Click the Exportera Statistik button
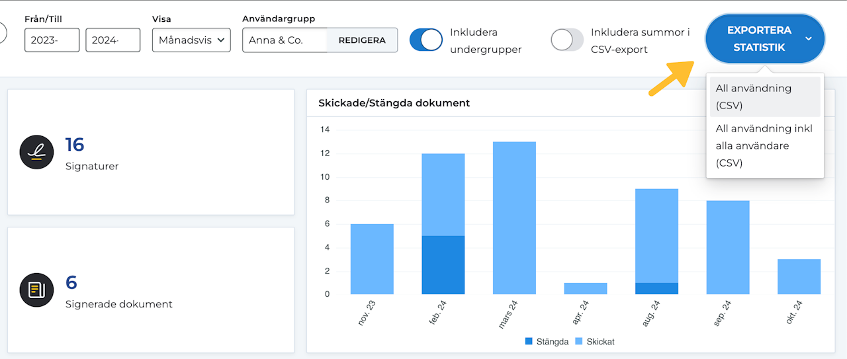 (758, 39)
